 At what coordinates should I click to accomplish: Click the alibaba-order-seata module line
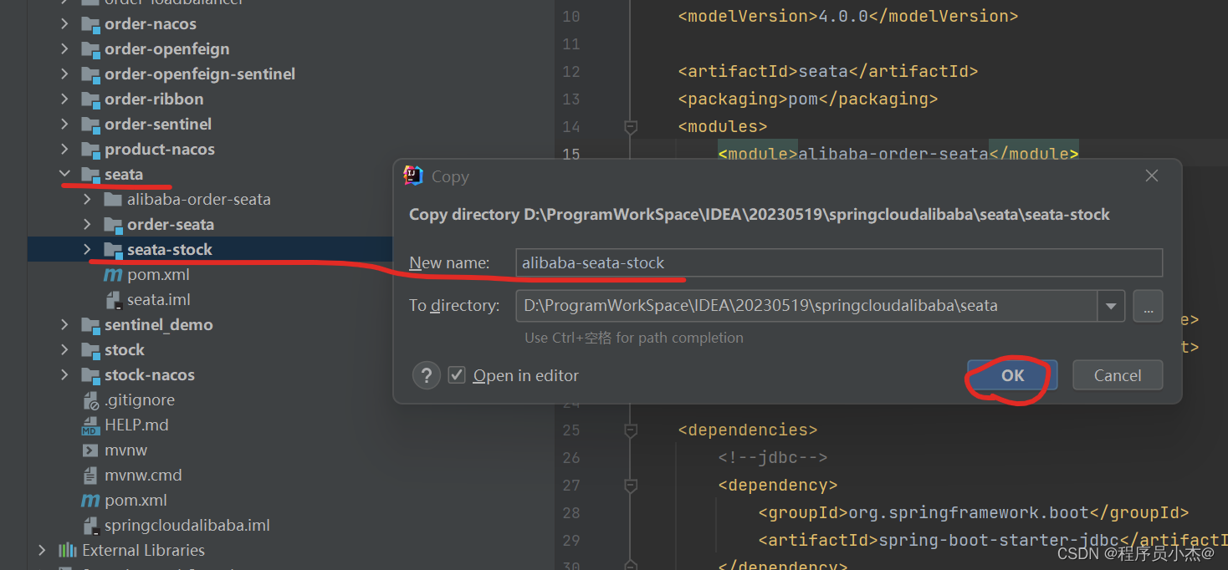coord(898,155)
